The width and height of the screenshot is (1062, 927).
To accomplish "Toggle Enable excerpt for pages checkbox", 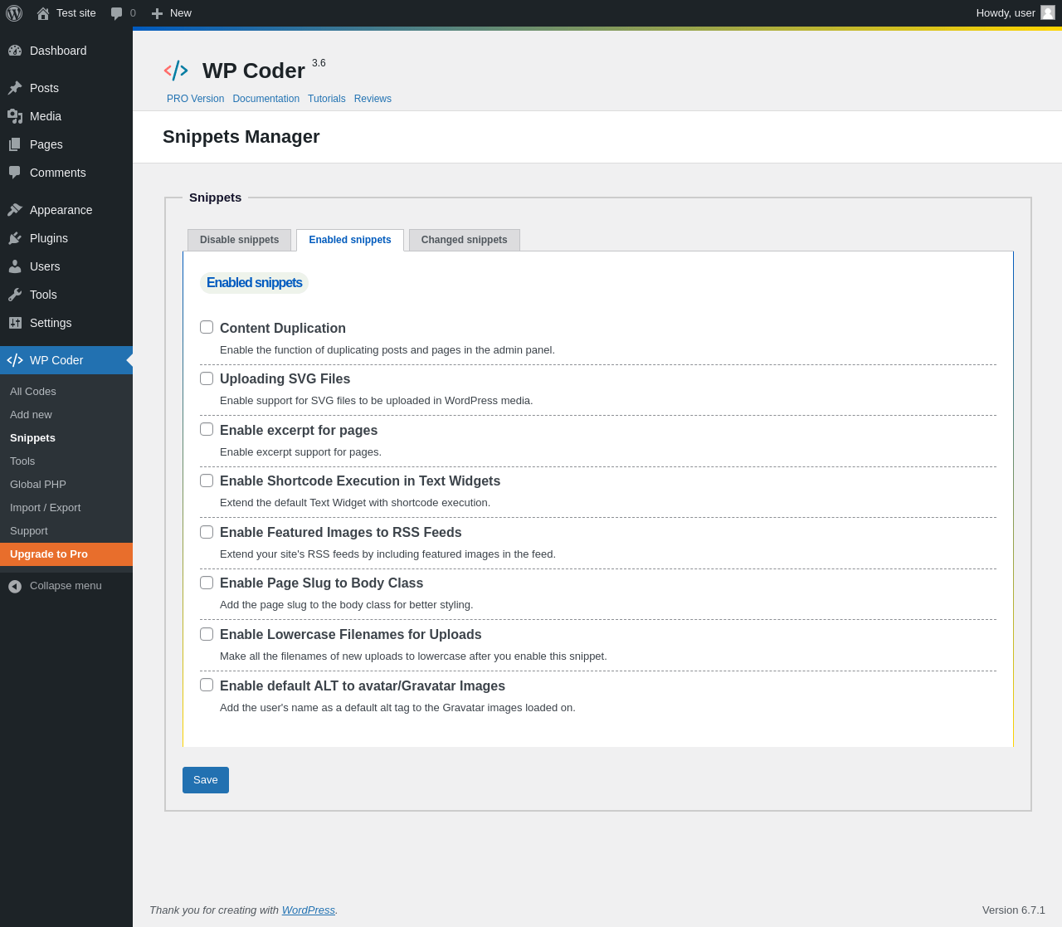I will [207, 429].
